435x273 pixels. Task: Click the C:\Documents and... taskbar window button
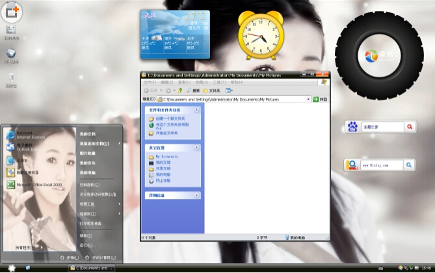click(92, 268)
